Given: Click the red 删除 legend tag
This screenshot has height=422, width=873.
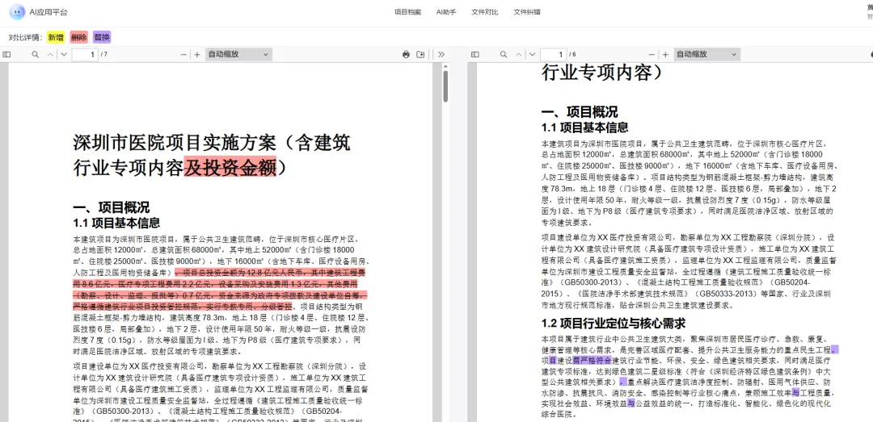Looking at the screenshot, I should click(x=78, y=37).
